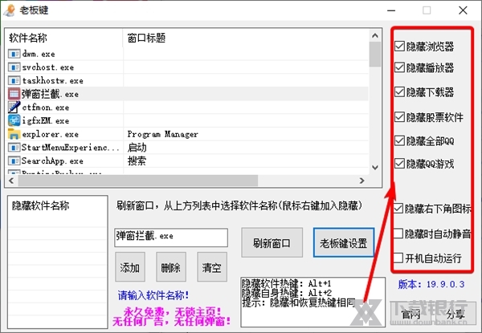482x333 pixels.
Task: Click the 隐藏软件热键: Alt+1 text
Action: (x=287, y=283)
